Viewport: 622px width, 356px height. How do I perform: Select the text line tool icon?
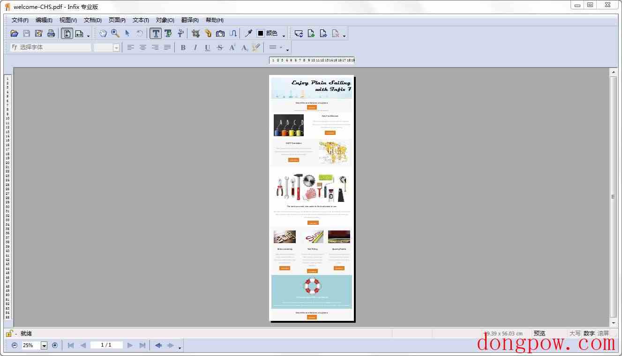(x=180, y=33)
